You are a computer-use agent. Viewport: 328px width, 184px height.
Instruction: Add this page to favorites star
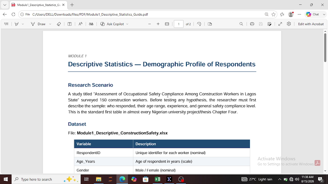click(273, 14)
